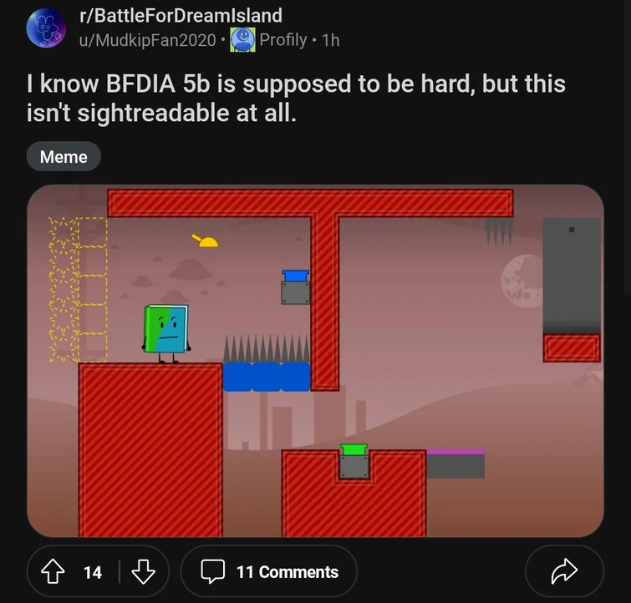Open the r/BattleForDreamIsland subreddit avatar

pos(46,28)
